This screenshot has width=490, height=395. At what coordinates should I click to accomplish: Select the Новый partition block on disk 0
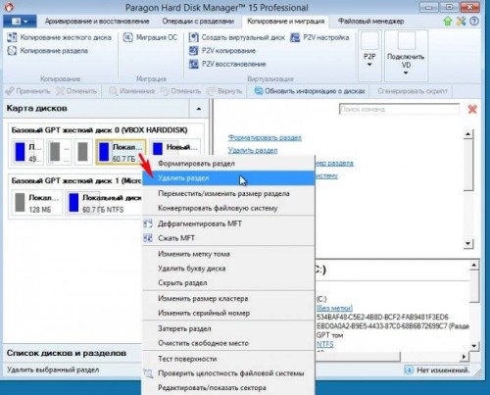pos(175,152)
